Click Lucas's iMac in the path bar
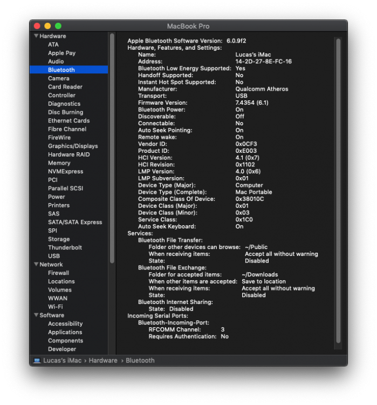 point(62,361)
